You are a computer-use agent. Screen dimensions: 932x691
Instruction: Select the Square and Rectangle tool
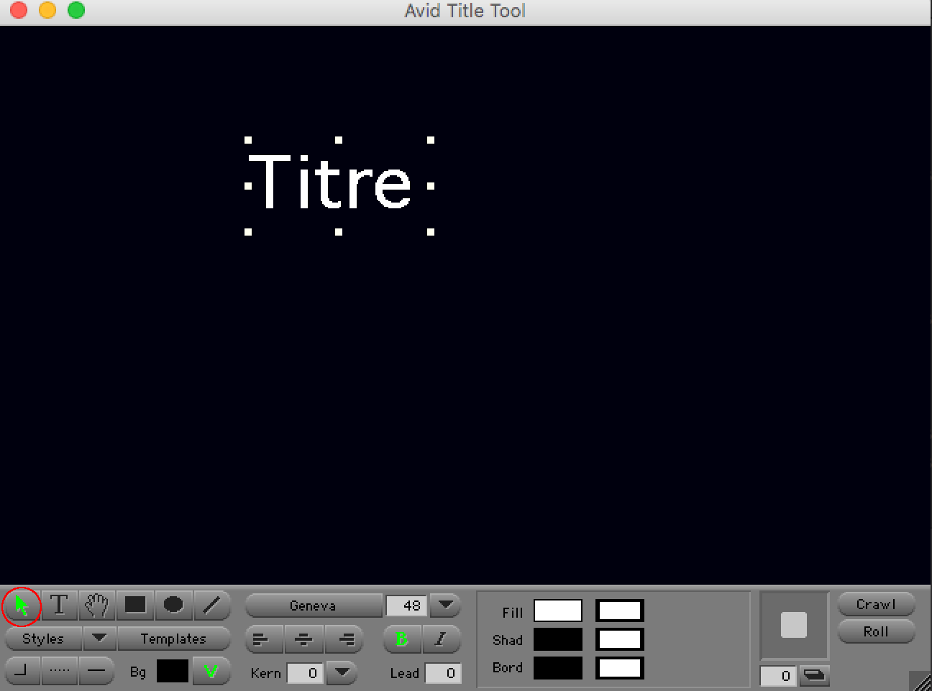click(x=134, y=606)
